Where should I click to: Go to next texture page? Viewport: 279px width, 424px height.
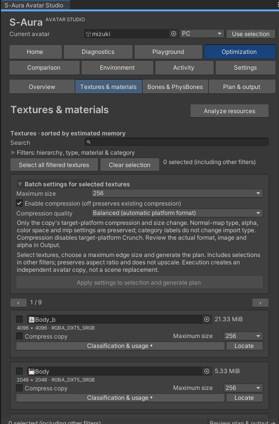[260, 302]
